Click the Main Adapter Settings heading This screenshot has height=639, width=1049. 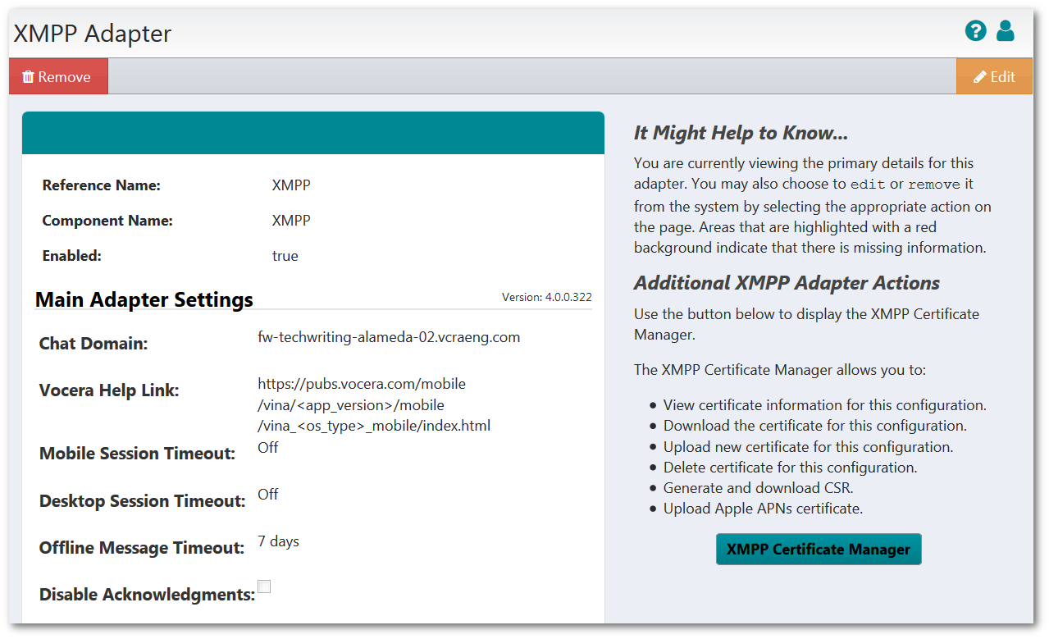coord(144,299)
